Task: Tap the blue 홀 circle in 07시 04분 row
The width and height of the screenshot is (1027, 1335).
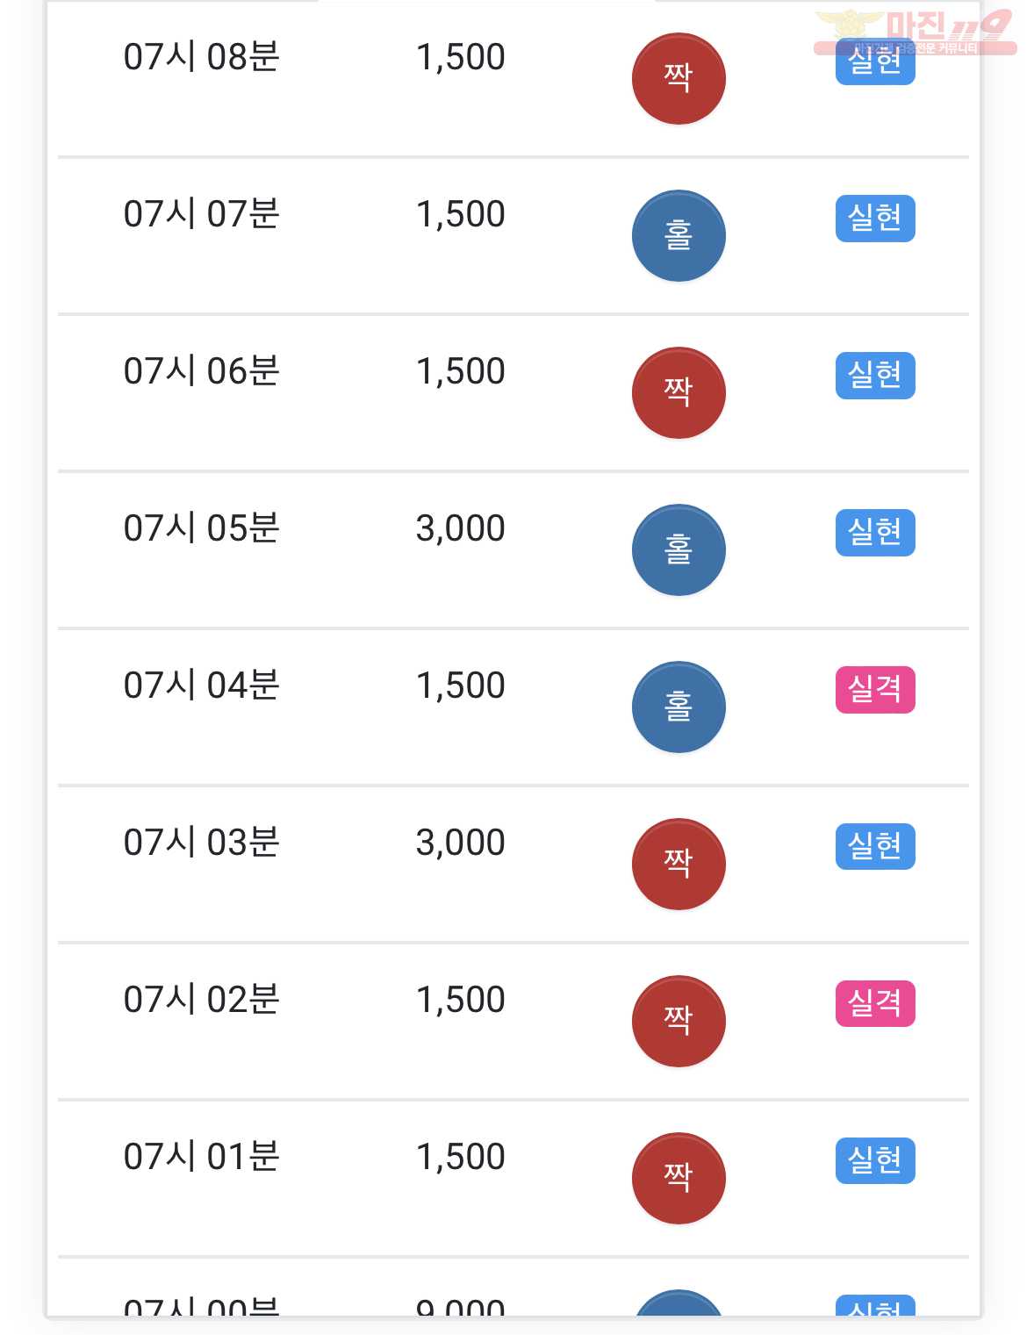Action: click(x=679, y=707)
